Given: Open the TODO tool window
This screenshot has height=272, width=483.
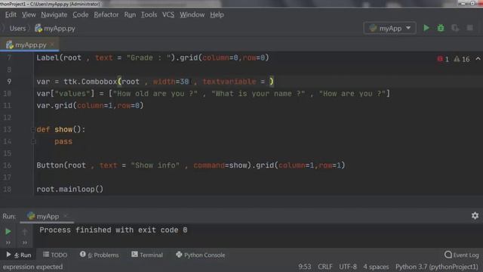Looking at the screenshot, I should pyautogui.click(x=55, y=255).
